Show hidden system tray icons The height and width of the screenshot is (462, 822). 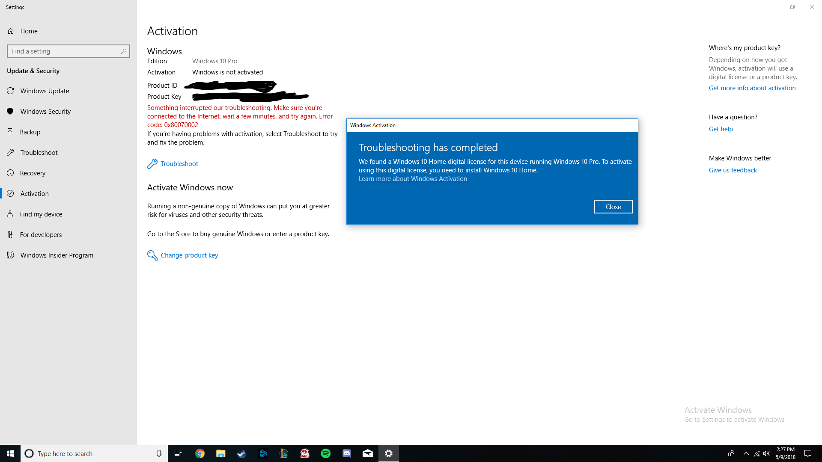coord(746,453)
